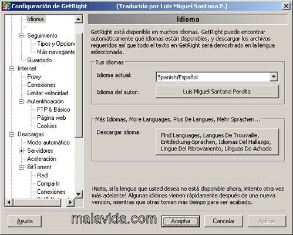Click the Aceptar button
293x235 pixels.
point(180,221)
